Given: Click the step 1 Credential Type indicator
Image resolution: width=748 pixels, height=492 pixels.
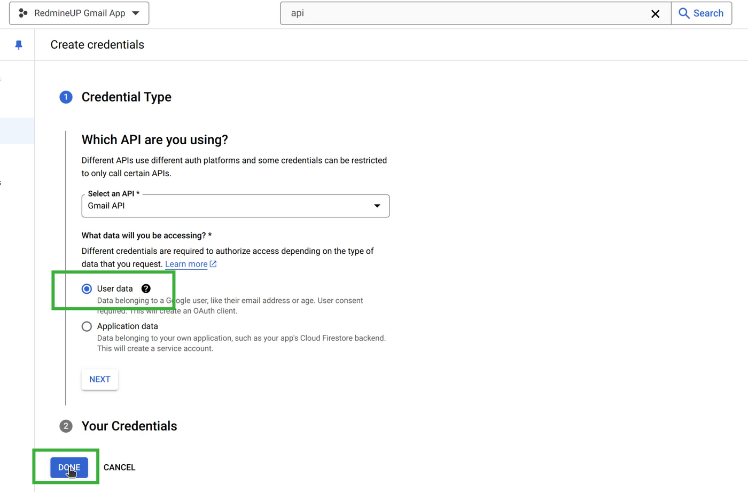Looking at the screenshot, I should (66, 97).
